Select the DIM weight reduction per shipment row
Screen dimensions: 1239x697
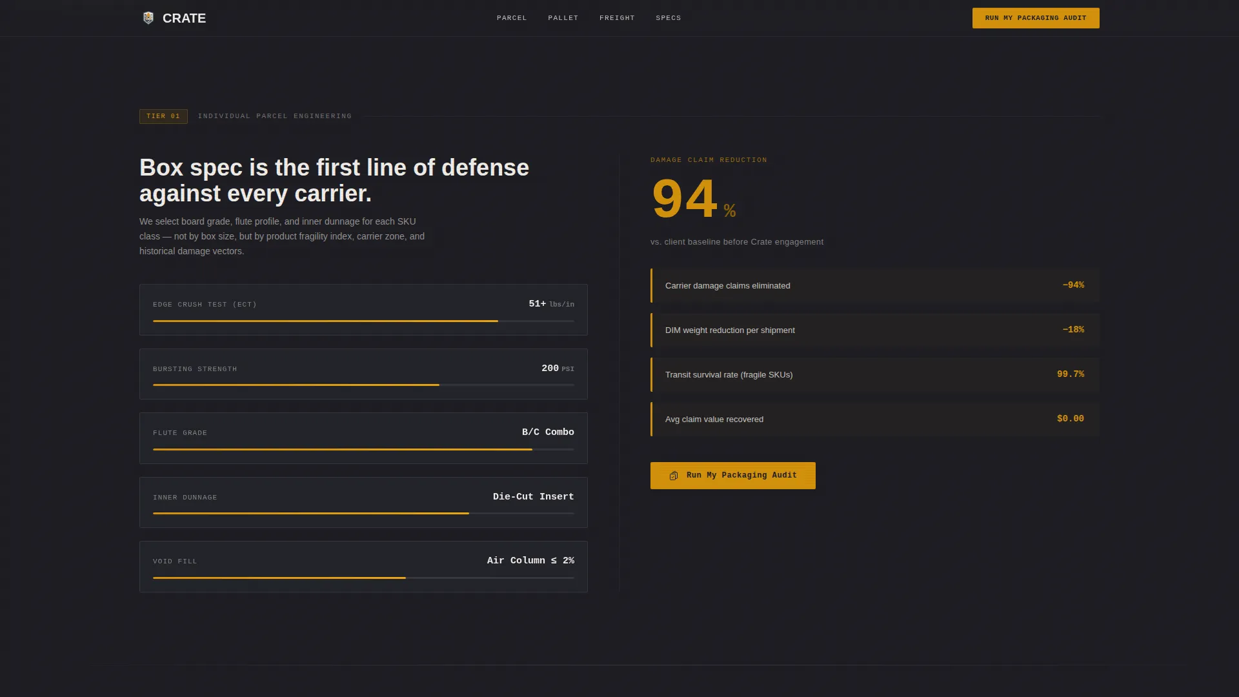point(875,330)
